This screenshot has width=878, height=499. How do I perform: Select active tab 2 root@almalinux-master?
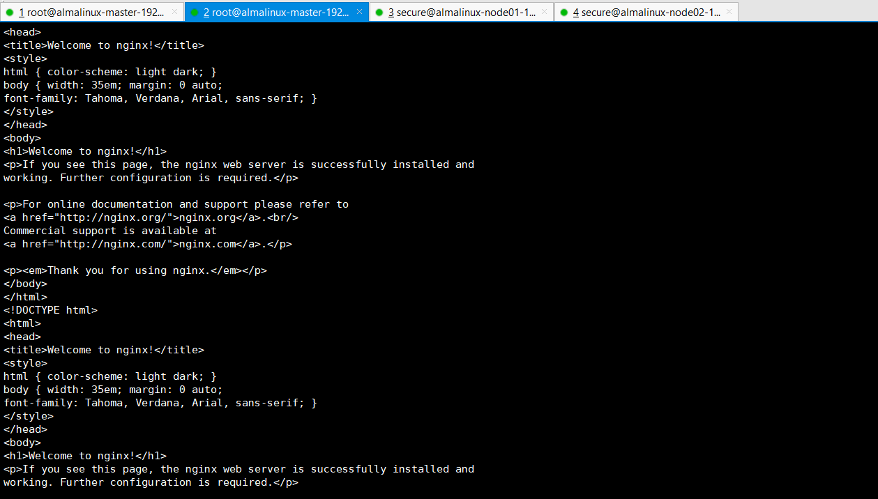[x=277, y=12]
